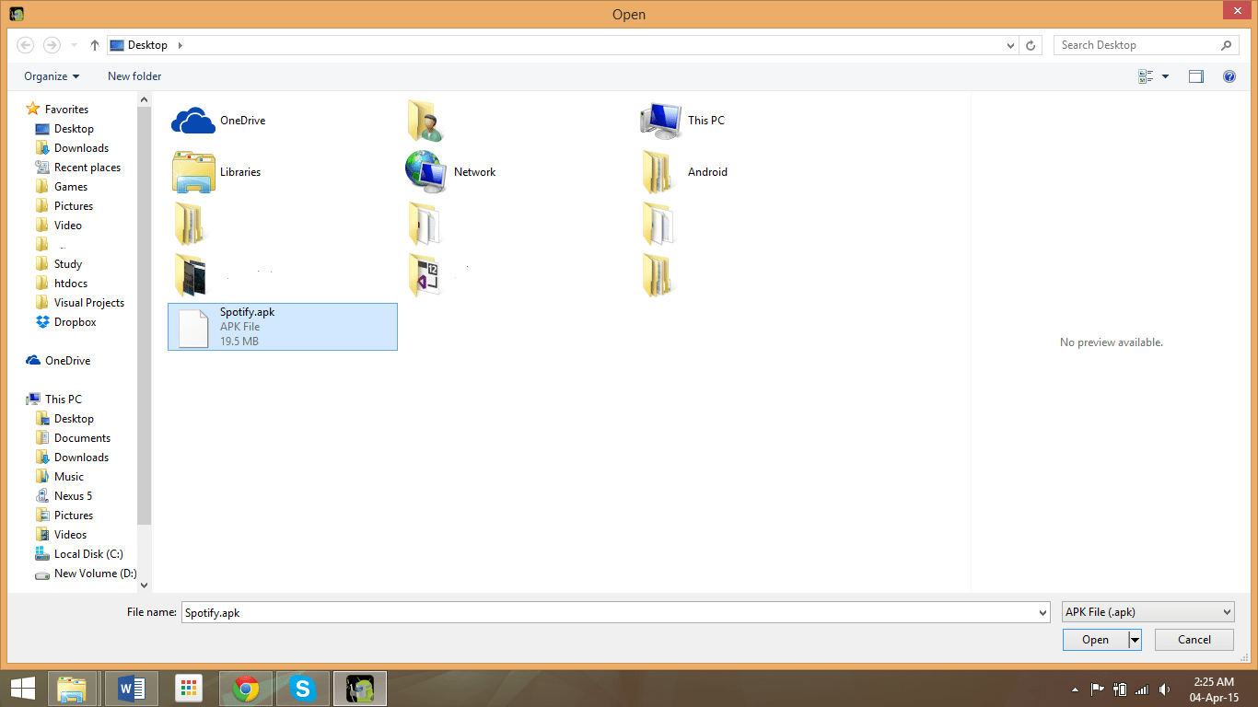Viewport: 1258px width, 707px height.
Task: Click New folder in the toolbar
Action: point(134,76)
